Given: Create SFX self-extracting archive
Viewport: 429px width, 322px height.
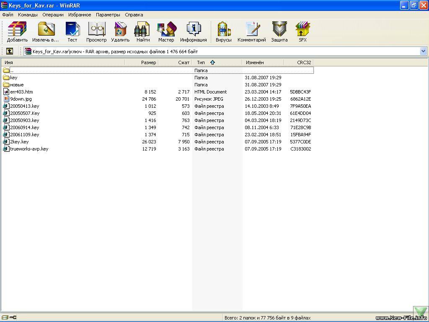Looking at the screenshot, I should 302,32.
